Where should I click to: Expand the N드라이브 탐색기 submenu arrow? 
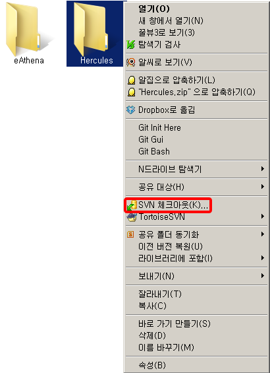(262, 168)
